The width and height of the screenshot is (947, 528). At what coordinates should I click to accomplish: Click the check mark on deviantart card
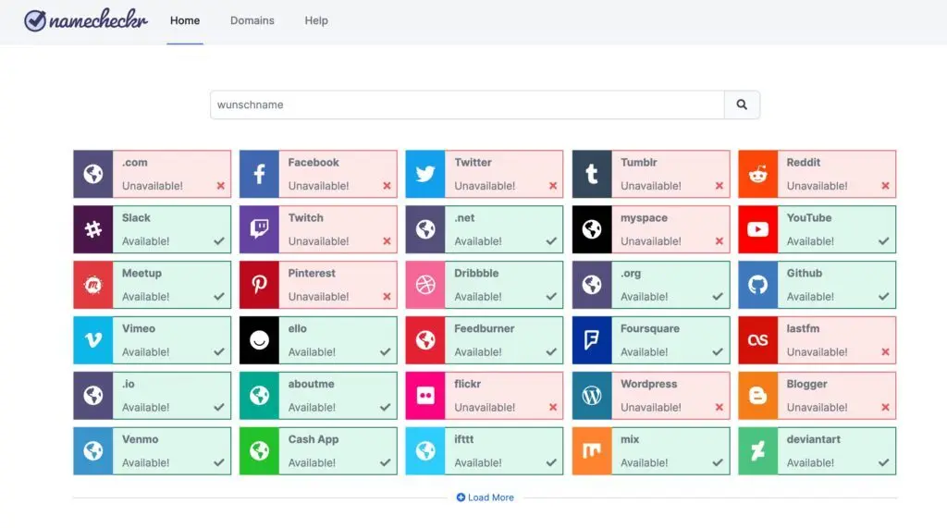pyautogui.click(x=883, y=462)
